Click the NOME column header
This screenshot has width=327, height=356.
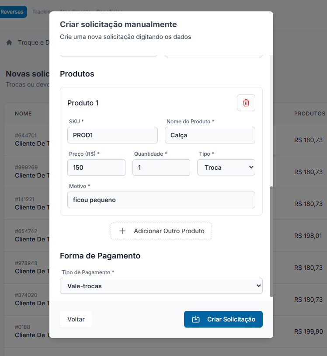point(24,114)
